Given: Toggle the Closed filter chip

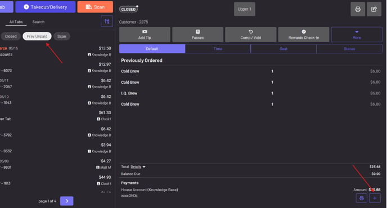Looking at the screenshot, I should click(11, 37).
